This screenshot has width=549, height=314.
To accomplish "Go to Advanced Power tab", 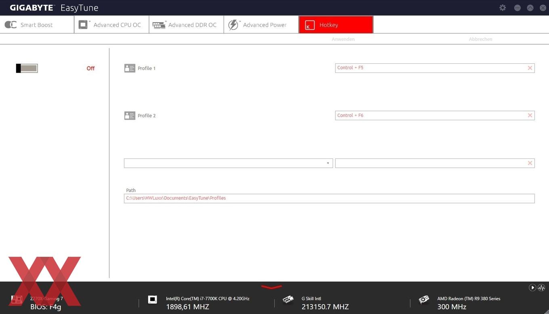I will click(261, 25).
